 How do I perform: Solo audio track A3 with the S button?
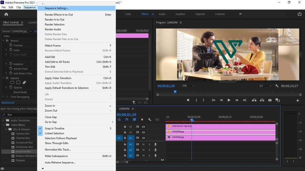point(150,155)
